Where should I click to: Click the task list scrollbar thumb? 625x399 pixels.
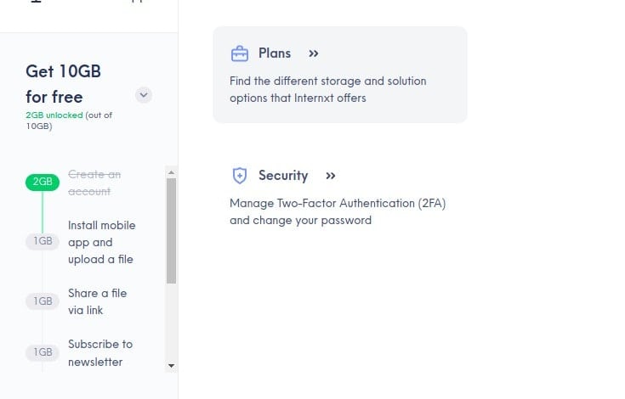click(x=171, y=231)
